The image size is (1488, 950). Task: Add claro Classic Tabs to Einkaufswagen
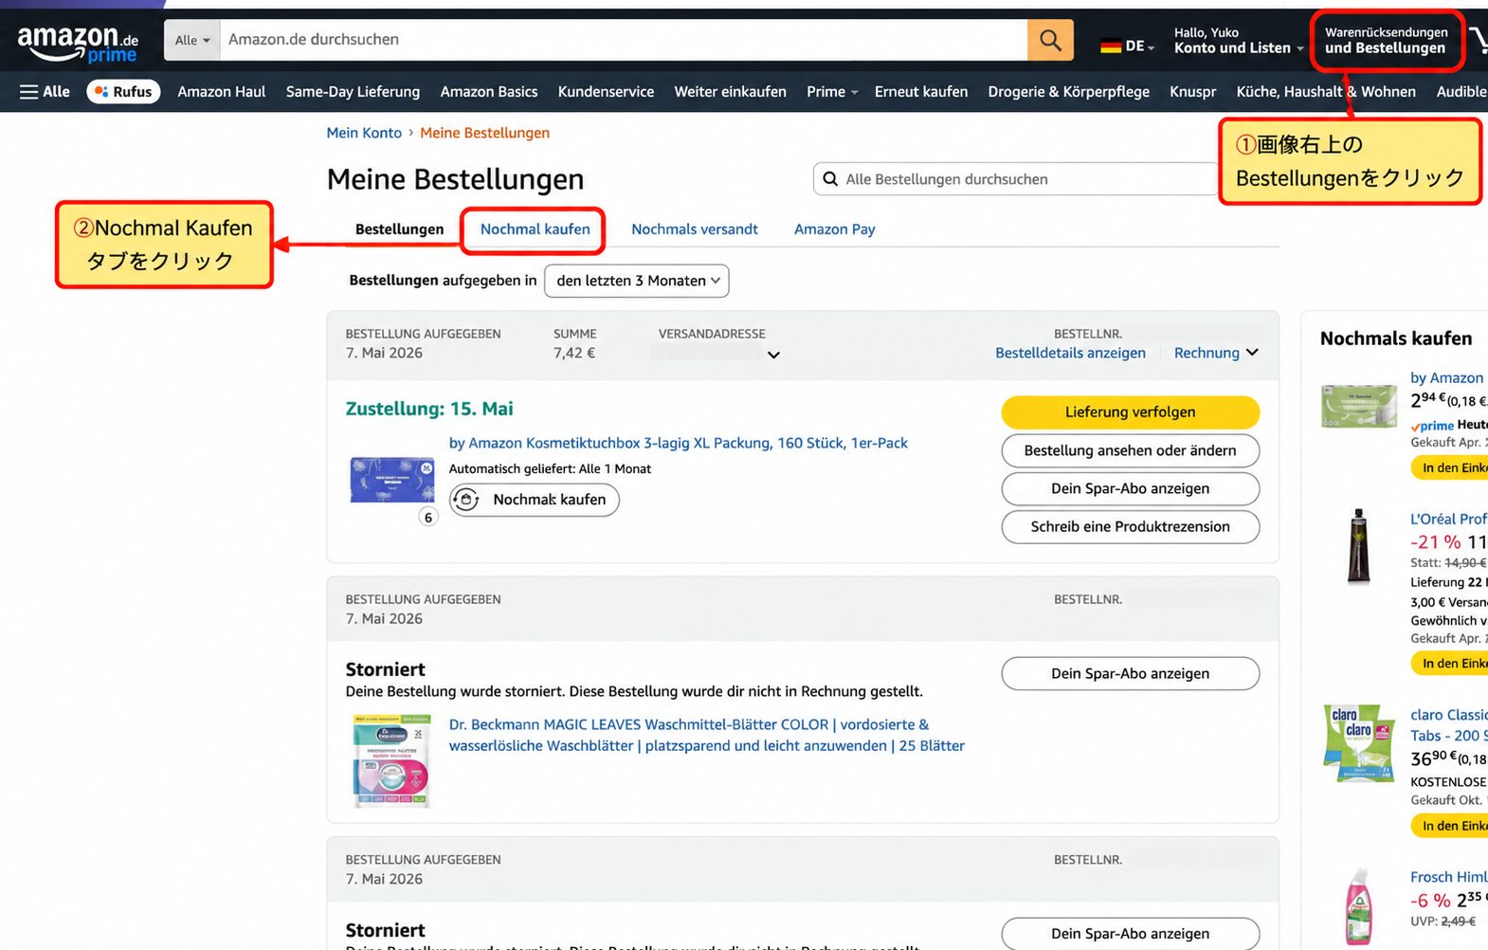coord(1449,826)
